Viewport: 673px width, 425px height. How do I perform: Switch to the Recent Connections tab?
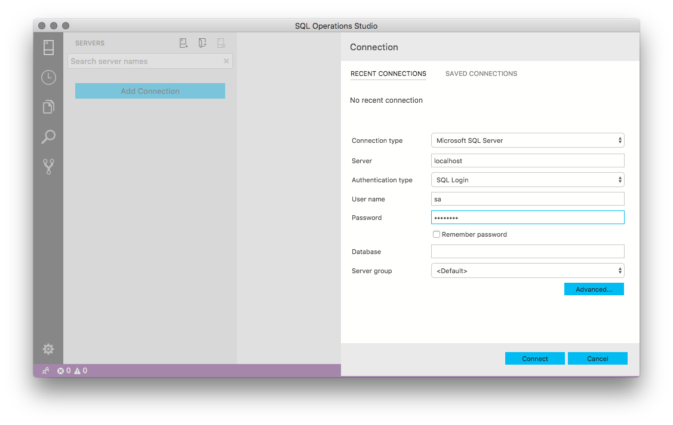388,74
